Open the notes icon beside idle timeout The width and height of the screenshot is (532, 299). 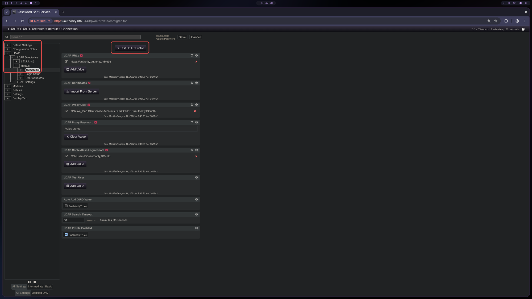click(523, 29)
